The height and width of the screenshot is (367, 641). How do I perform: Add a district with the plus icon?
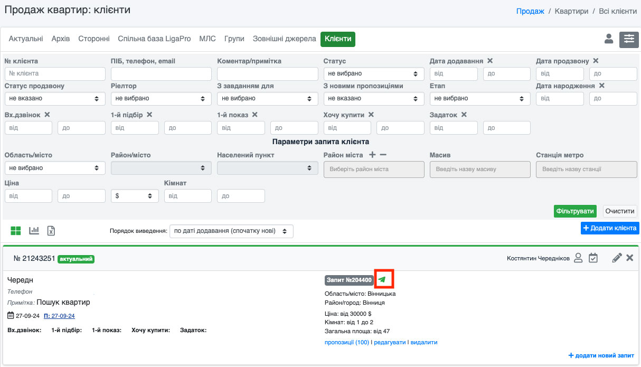(x=372, y=155)
